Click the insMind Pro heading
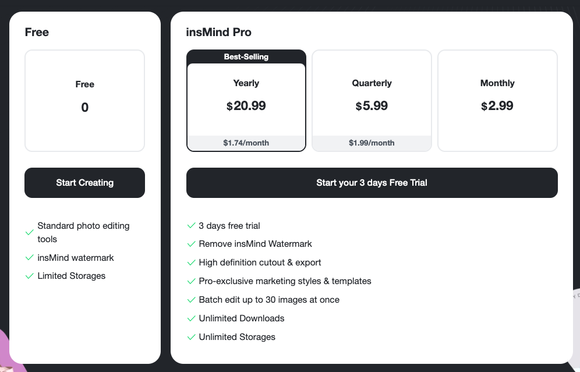580x372 pixels. pos(219,32)
